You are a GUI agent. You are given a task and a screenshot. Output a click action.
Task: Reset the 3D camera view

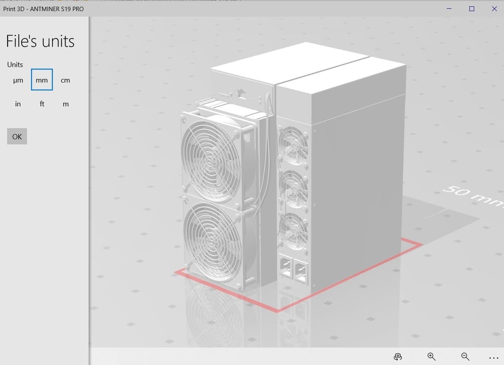click(398, 356)
